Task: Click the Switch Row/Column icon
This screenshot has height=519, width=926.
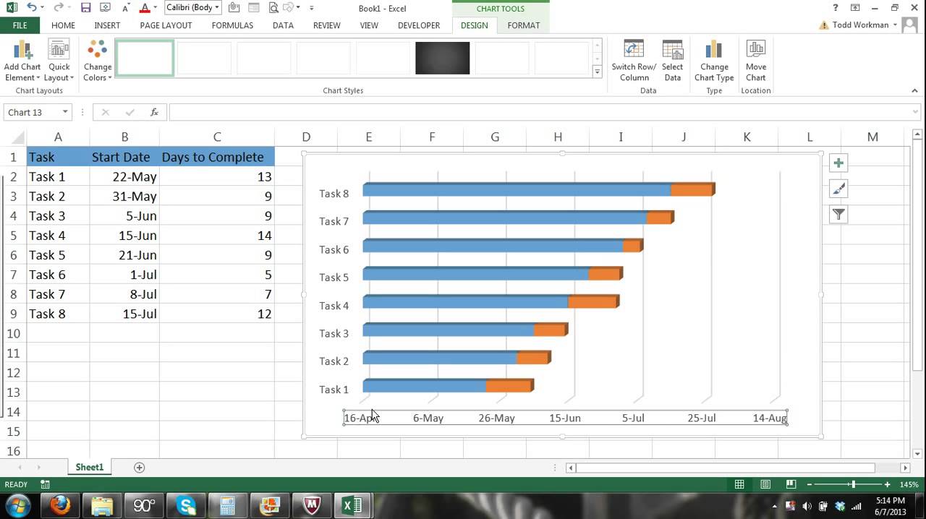Action: [x=634, y=51]
